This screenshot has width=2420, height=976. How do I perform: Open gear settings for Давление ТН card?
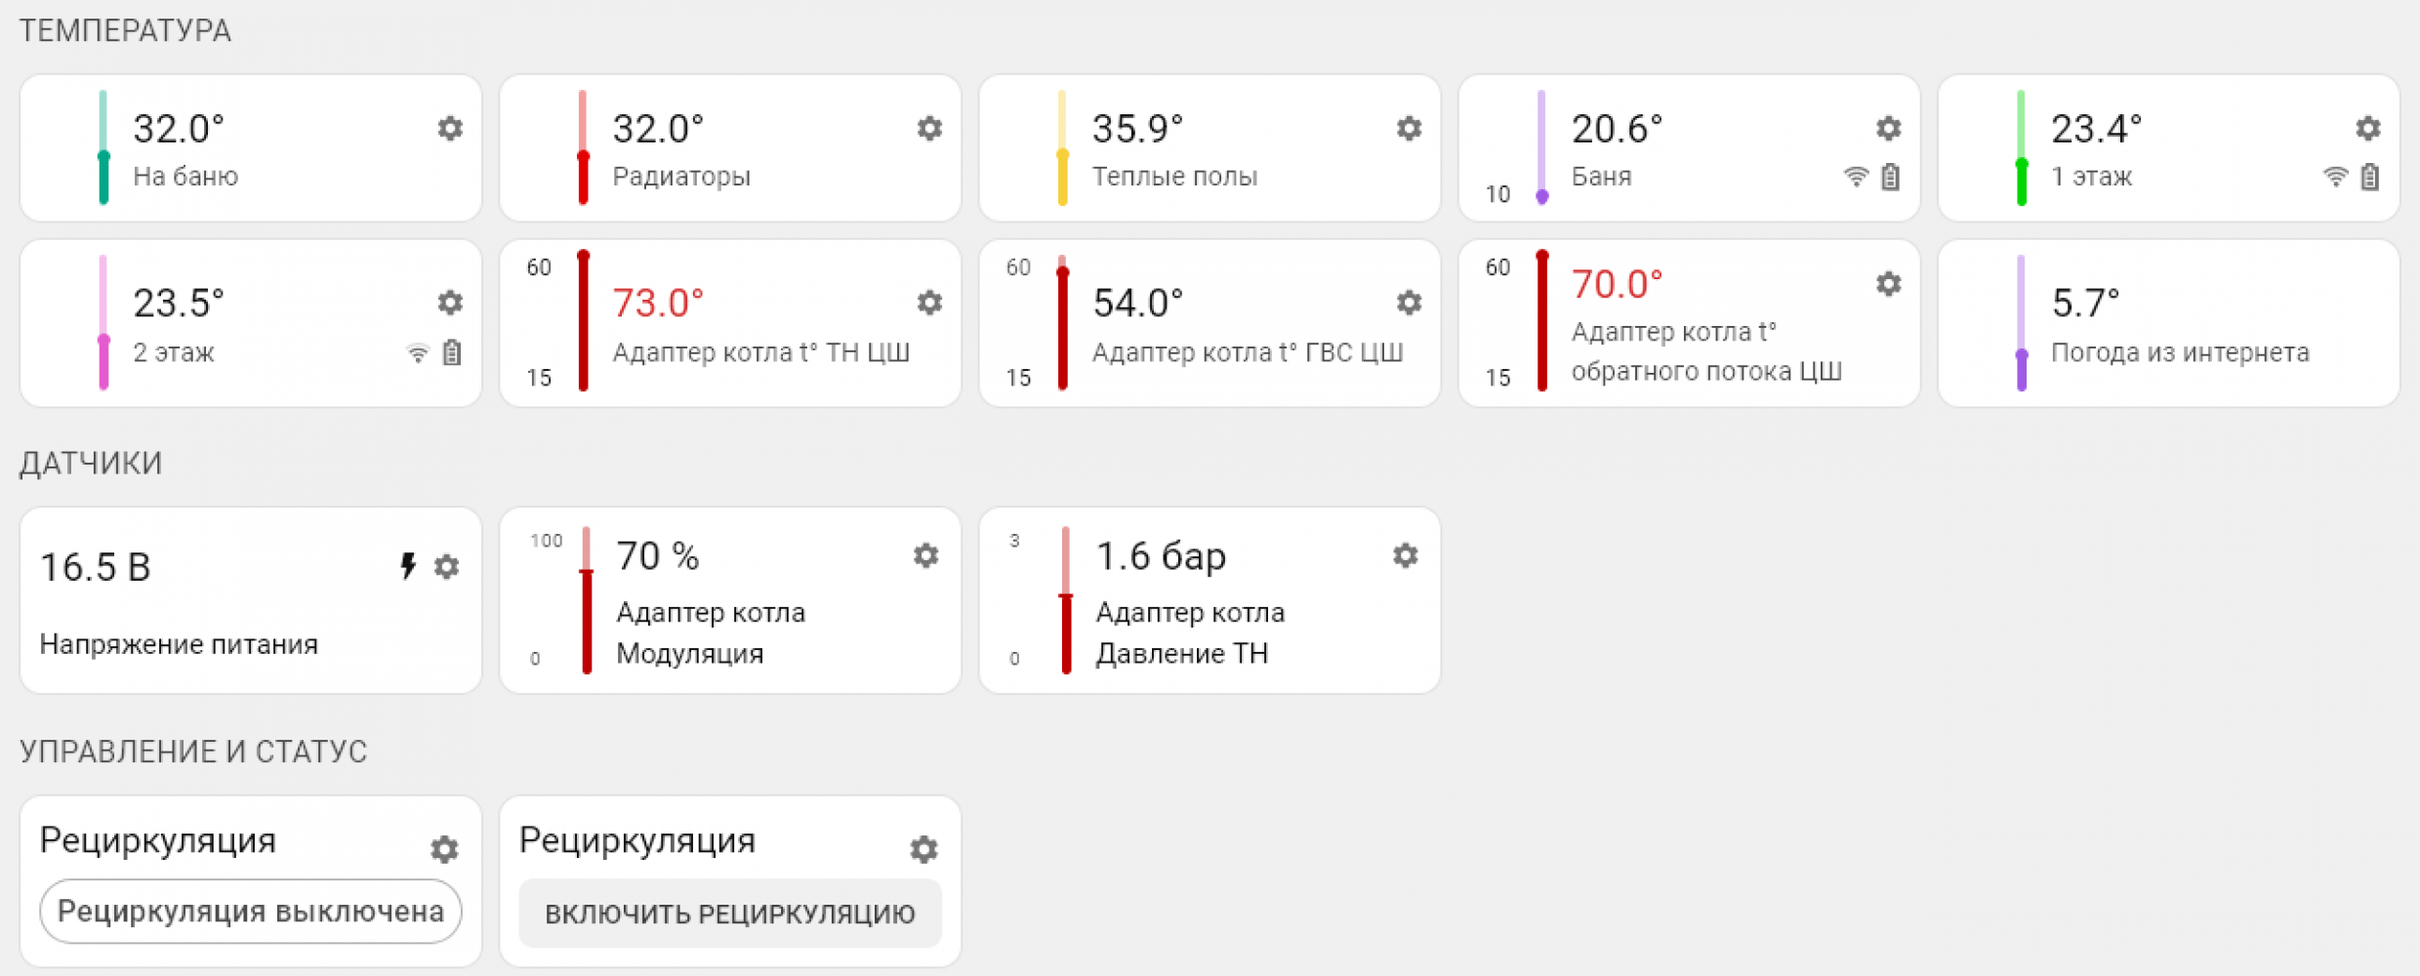point(1405,556)
